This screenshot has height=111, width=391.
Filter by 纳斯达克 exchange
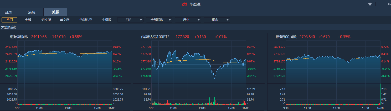coord(86,20)
